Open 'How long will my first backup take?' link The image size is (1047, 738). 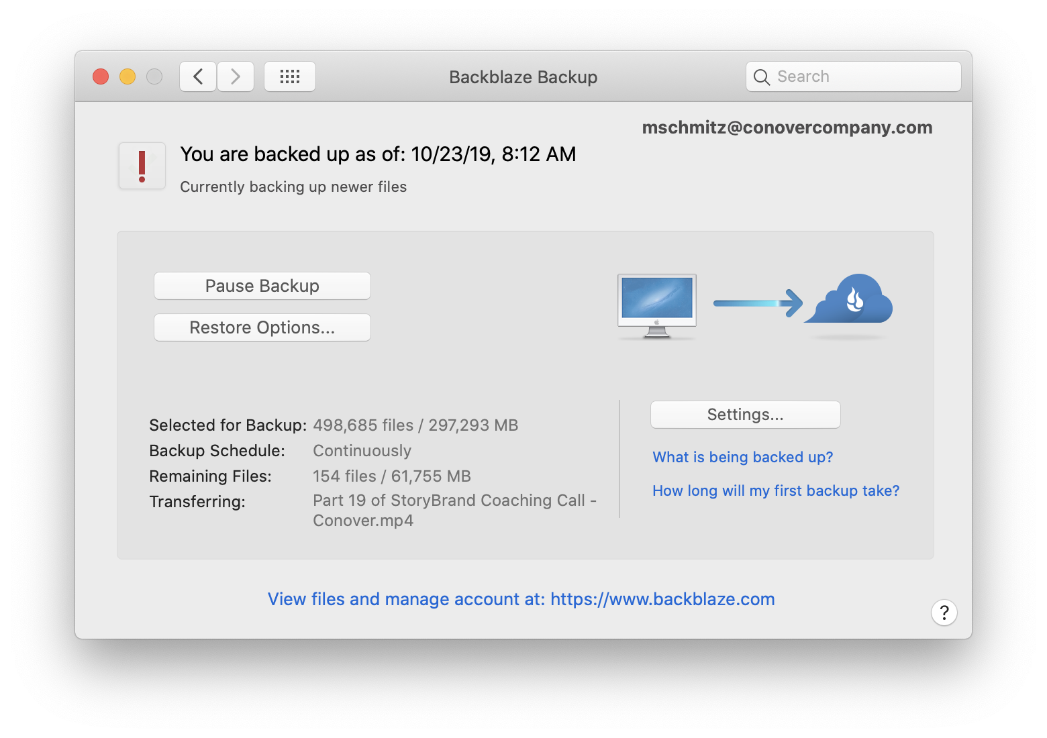776,490
